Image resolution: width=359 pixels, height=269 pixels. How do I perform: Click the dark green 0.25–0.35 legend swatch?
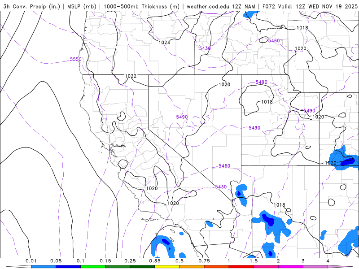(142, 267)
